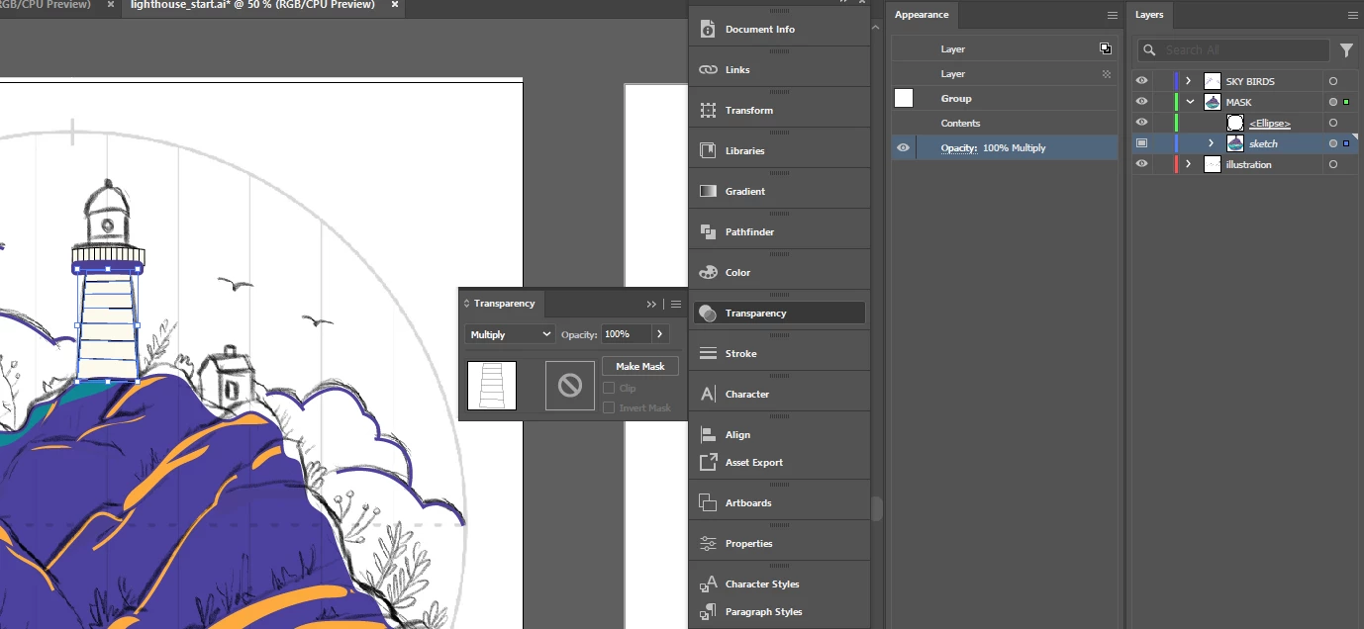
Task: Expand the sketch layer
Action: click(1211, 143)
